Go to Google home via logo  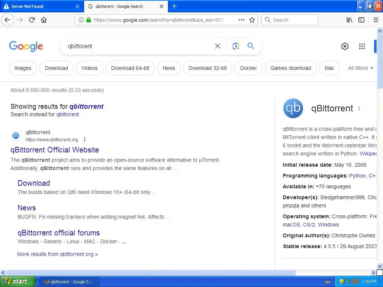(x=26, y=46)
